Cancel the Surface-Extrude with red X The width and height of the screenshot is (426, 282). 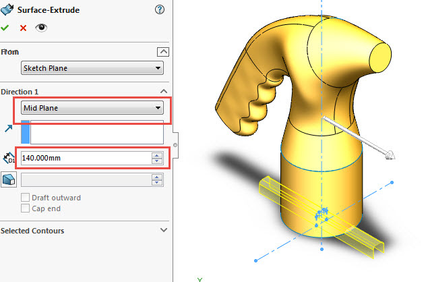pyautogui.click(x=23, y=28)
